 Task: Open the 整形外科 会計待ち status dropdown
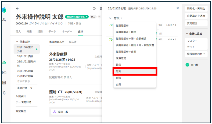(77, 17)
